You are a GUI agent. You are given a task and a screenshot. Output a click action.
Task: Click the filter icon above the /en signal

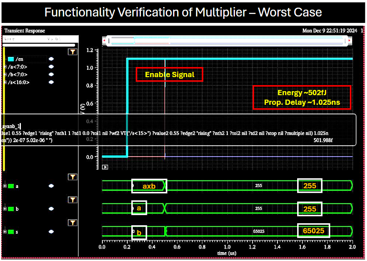[72, 52]
